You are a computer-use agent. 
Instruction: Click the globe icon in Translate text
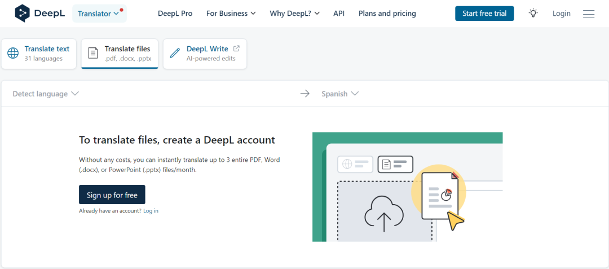point(13,54)
